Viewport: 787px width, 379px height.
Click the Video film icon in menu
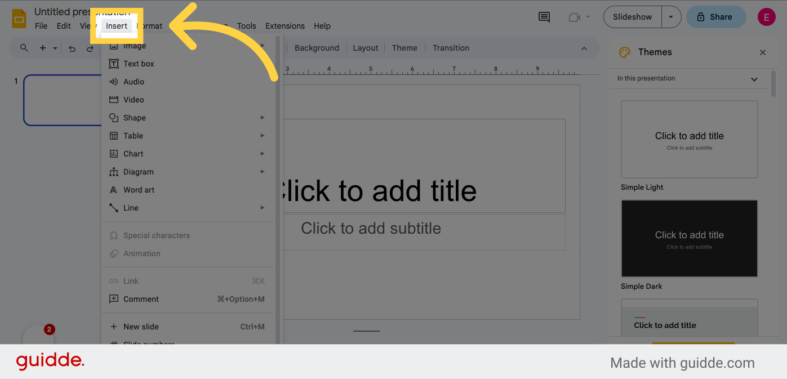click(114, 100)
